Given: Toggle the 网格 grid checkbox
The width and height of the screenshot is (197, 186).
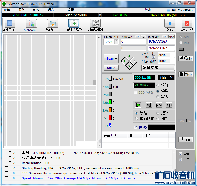Looking at the screenshot, I should pos(136,127).
